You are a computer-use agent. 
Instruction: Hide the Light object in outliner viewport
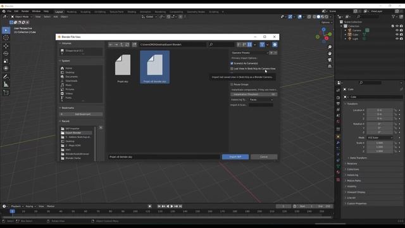tap(397, 39)
